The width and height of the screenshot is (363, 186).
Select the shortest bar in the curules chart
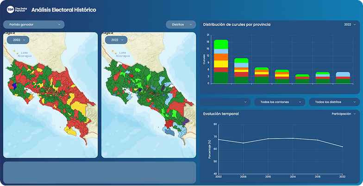coord(302,78)
